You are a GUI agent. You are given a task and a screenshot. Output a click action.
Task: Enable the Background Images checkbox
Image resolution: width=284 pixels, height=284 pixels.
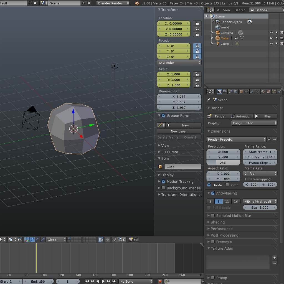[x=163, y=188]
